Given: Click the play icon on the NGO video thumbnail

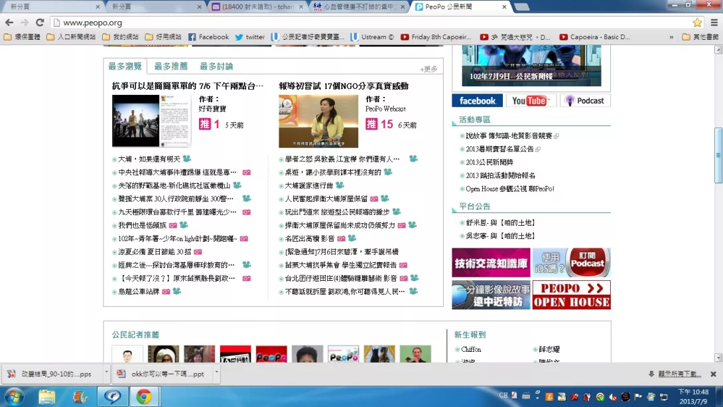Looking at the screenshot, I should [x=287, y=104].
